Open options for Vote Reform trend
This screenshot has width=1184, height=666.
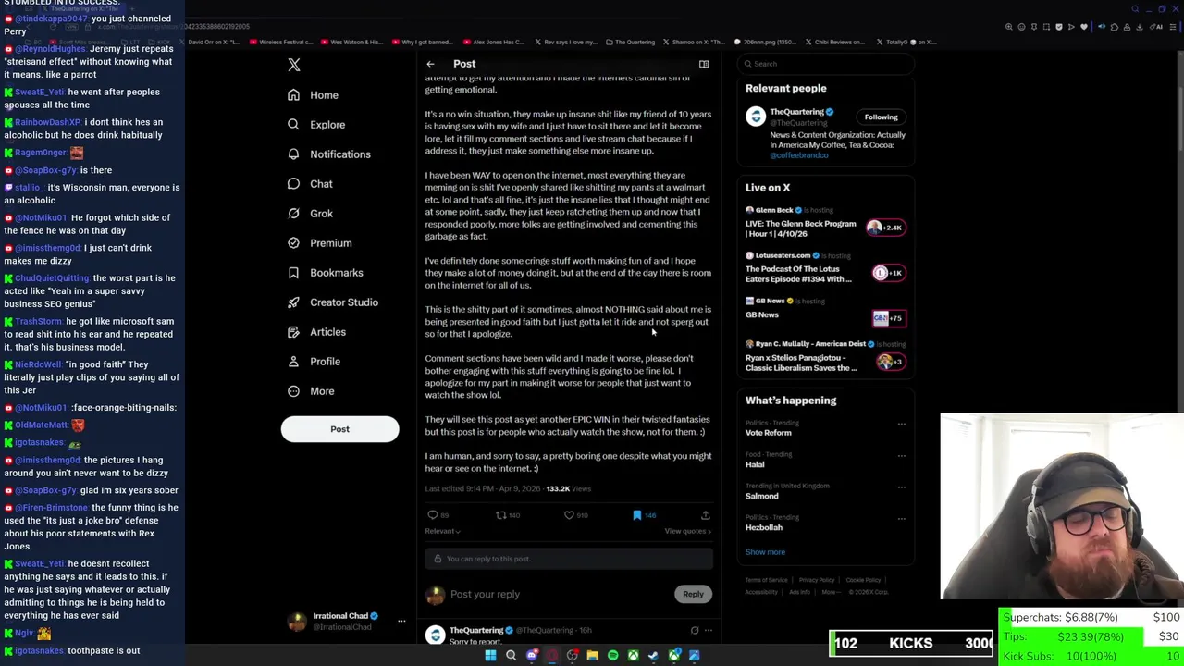tap(901, 425)
